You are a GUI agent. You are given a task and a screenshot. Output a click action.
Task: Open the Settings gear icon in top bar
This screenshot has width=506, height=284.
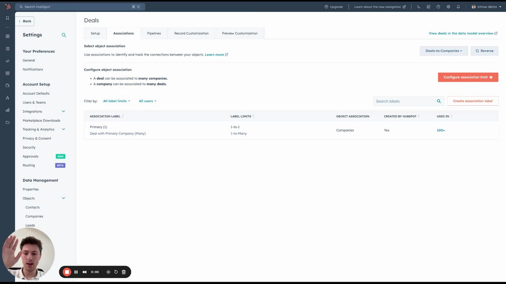(448, 7)
